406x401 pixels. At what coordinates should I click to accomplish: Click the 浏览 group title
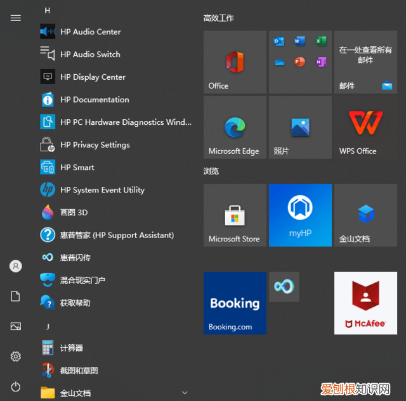click(x=211, y=171)
